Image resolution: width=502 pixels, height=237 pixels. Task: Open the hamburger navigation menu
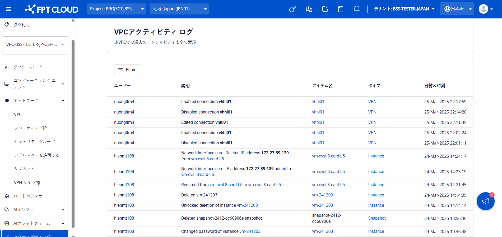click(8, 9)
